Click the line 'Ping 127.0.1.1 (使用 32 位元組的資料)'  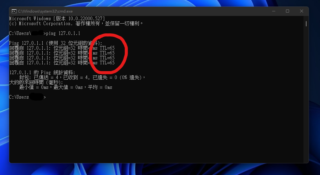[55, 43]
